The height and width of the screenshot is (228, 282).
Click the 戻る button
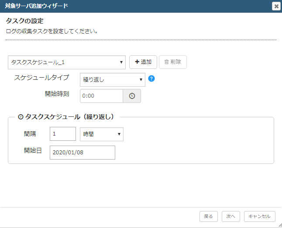pos(209,216)
